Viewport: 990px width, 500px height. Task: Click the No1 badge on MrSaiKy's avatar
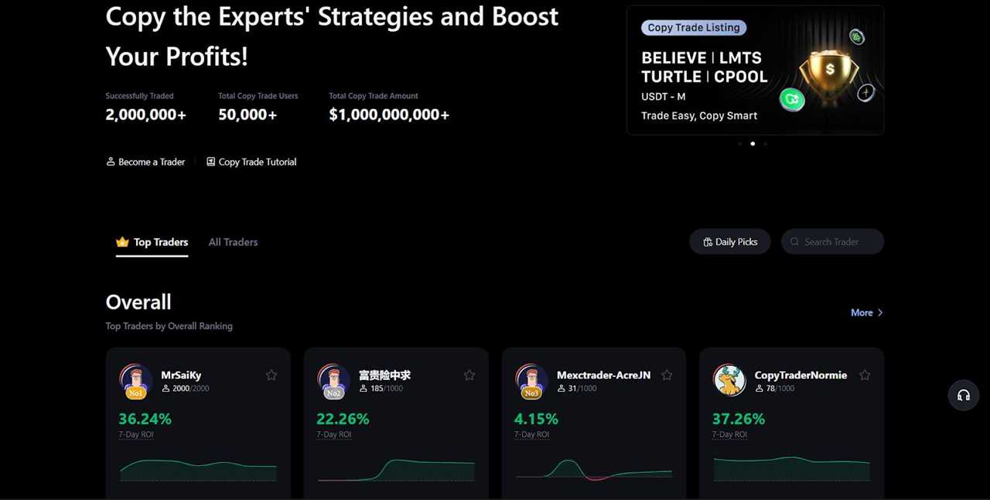point(135,393)
